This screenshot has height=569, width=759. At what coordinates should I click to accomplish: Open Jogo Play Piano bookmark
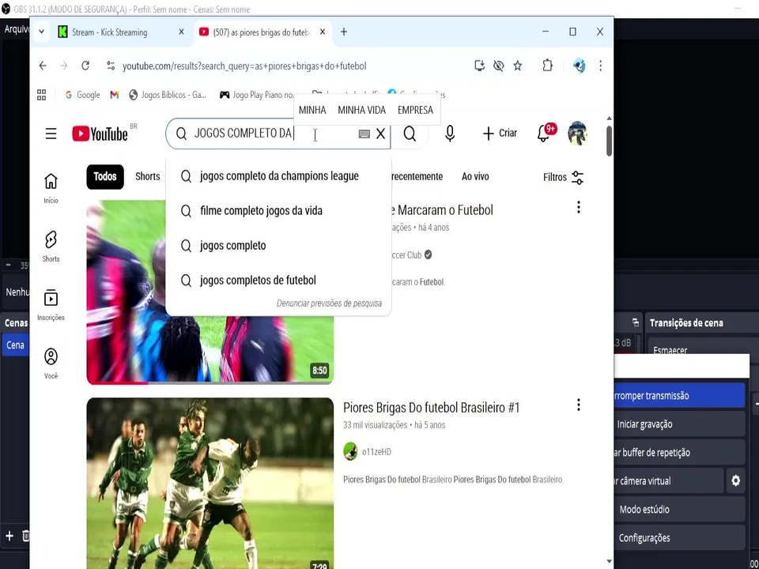coord(256,95)
